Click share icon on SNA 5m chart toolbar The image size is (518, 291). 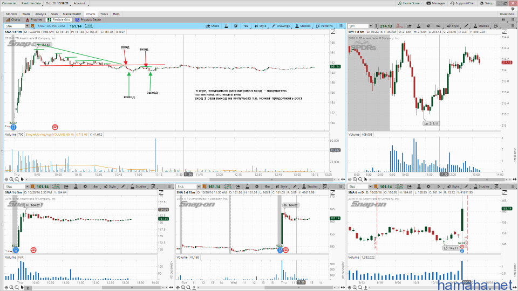[x=66, y=186]
